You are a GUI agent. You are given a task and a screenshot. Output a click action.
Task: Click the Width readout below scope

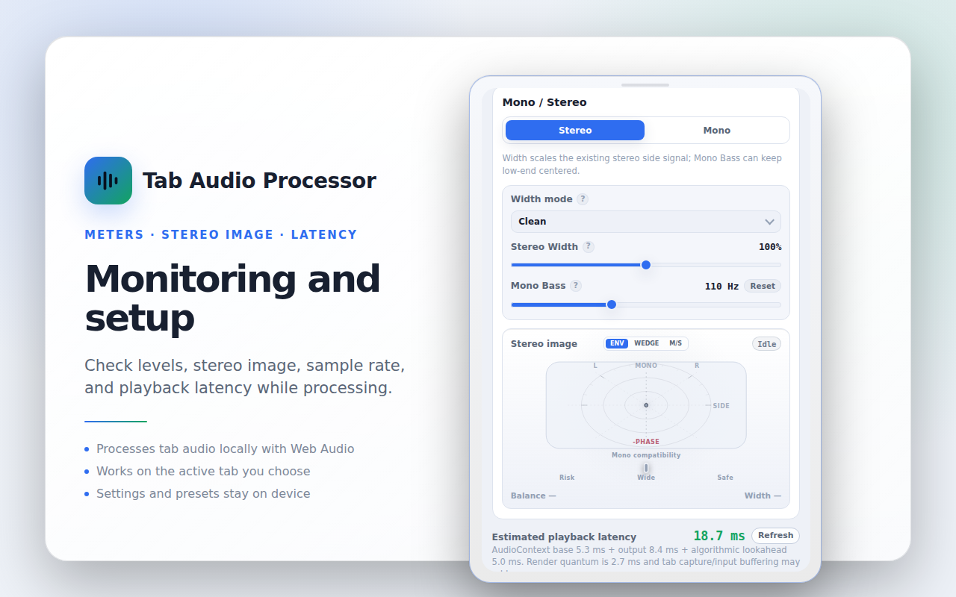[763, 496]
